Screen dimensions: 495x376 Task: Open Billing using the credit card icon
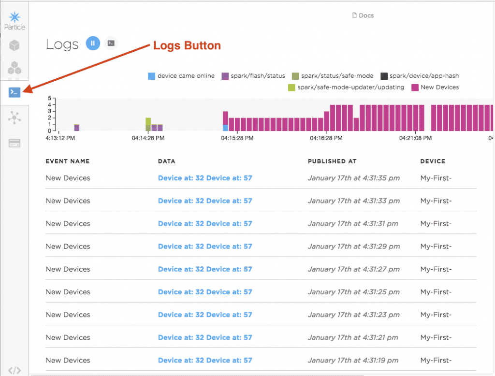point(15,142)
